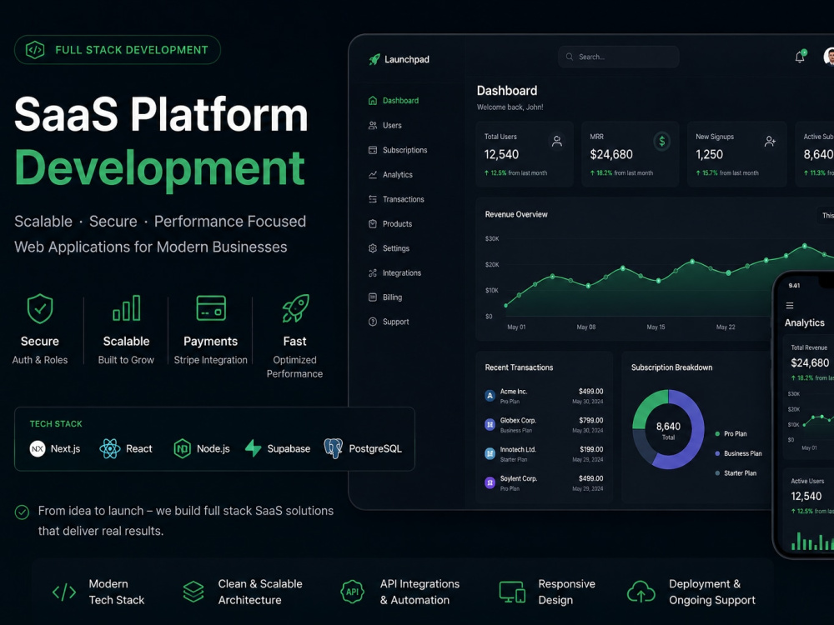834x625 pixels.
Task: Click the New Signups value 1,250
Action: [710, 155]
